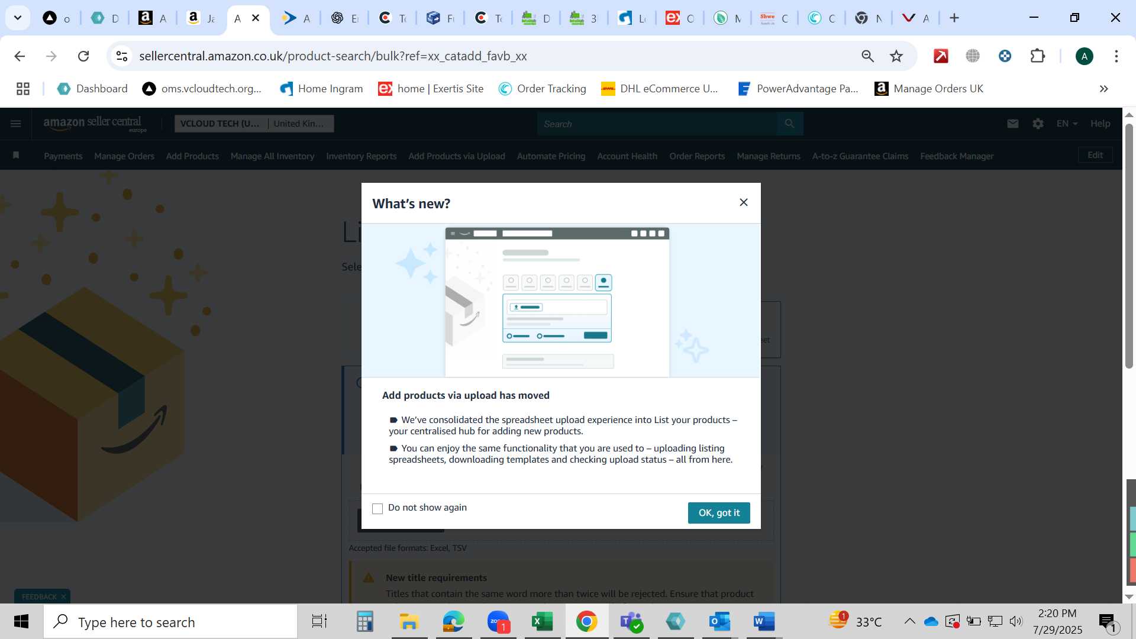Open the Order Tracking bookmark
This screenshot has width=1136, height=639.
coord(542,89)
